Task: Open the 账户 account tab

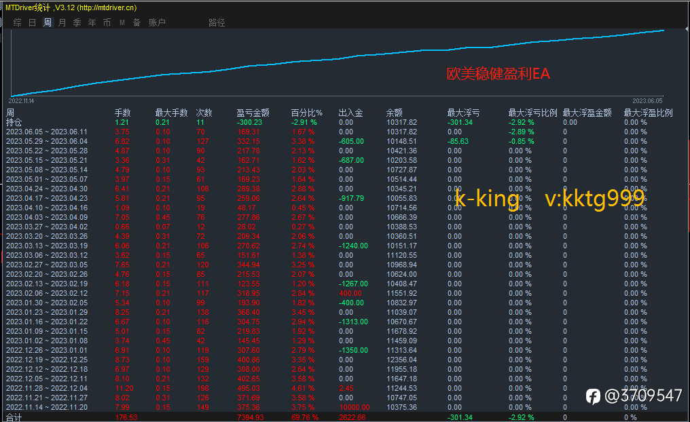Action: [157, 22]
